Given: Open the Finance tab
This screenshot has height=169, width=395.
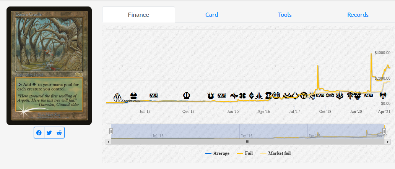Looking at the screenshot, I should [x=138, y=15].
